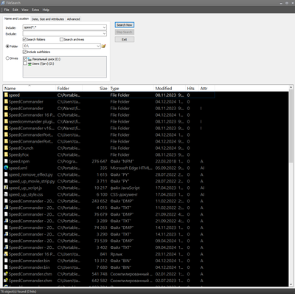Click the local disk C: drive icon
The image size is (295, 294).
29,59
